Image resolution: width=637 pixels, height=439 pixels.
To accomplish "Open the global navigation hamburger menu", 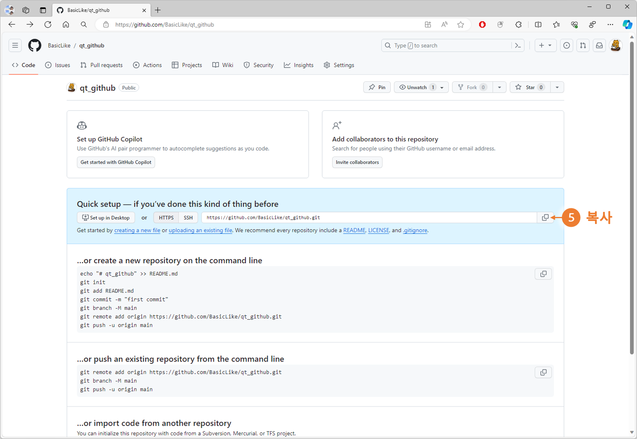I will 15,45.
